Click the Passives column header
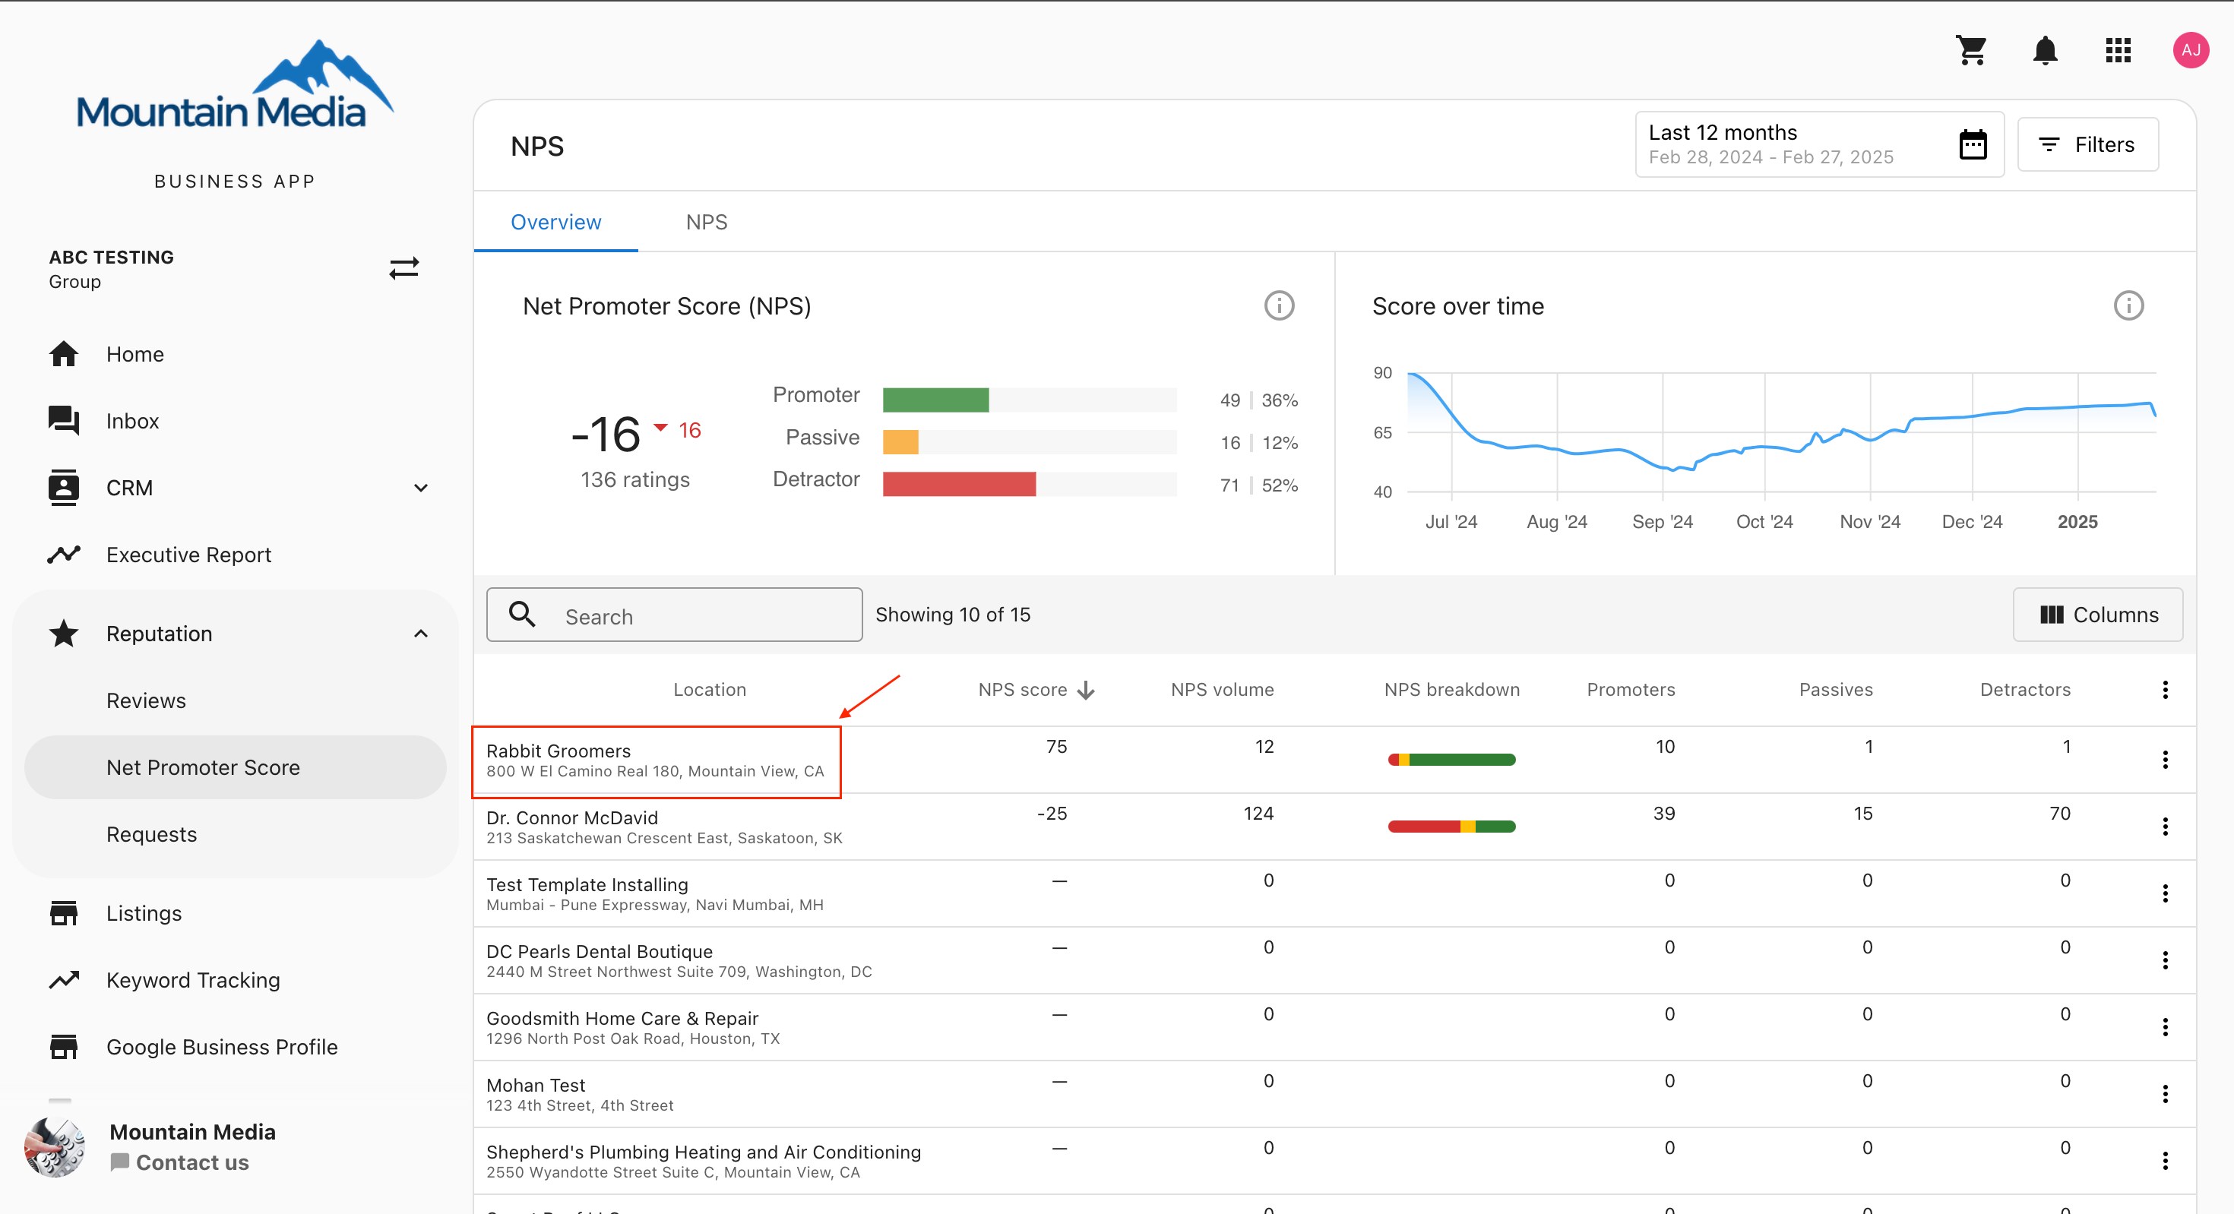 click(1835, 691)
